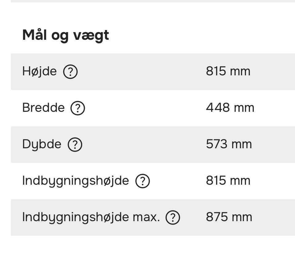Show help info for Dybde
The width and height of the screenshot is (295, 257).
[x=75, y=145]
